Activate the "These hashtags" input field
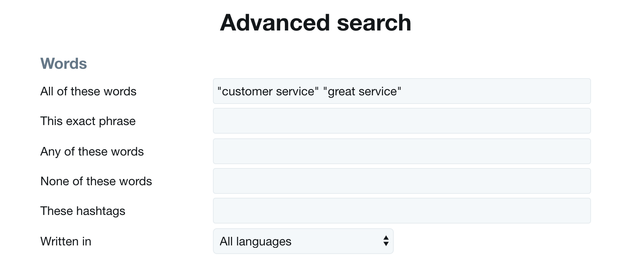The image size is (620, 272). click(402, 211)
